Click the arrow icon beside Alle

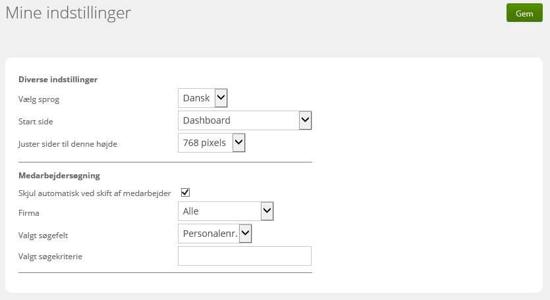(x=267, y=211)
